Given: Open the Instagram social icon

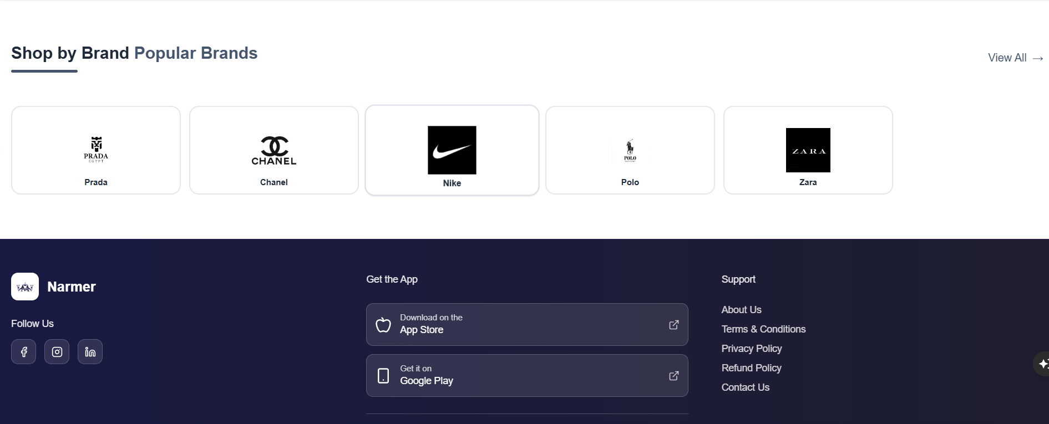Looking at the screenshot, I should (x=57, y=351).
